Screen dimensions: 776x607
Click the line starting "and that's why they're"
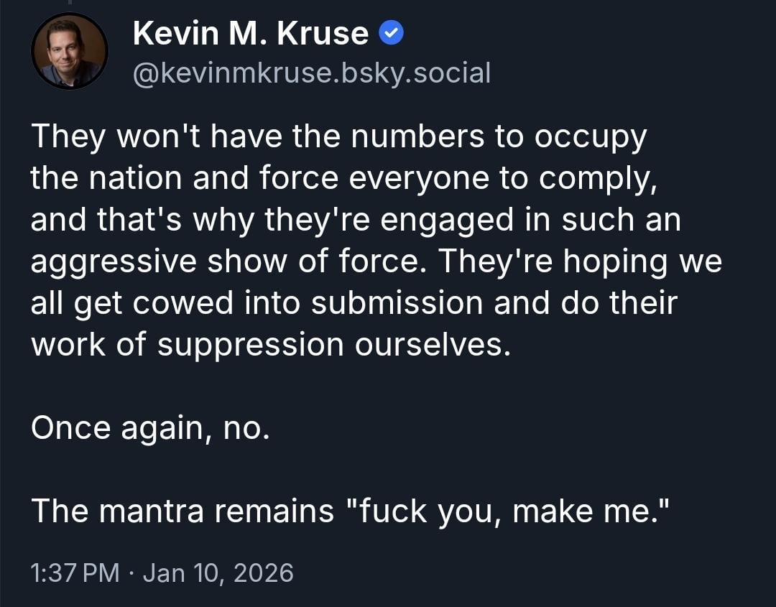[x=355, y=220]
